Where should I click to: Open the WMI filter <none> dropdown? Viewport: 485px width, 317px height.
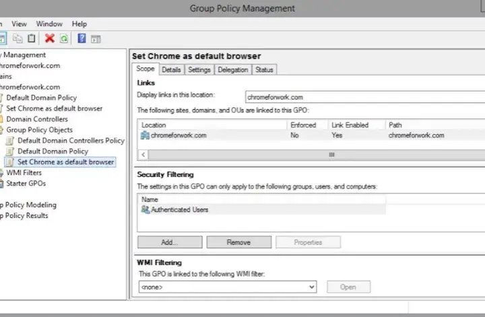228,287
